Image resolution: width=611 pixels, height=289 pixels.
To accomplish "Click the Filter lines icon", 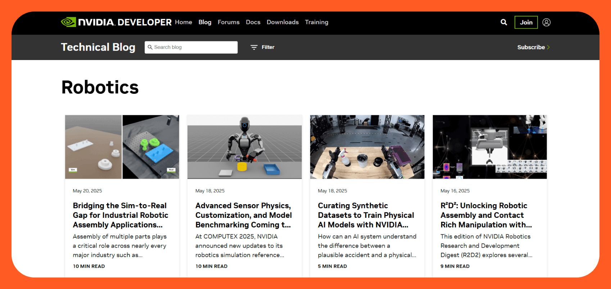I will pyautogui.click(x=254, y=47).
